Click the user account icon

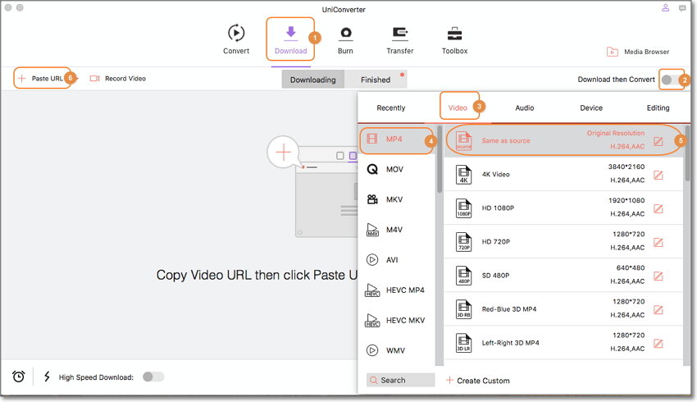pos(666,8)
